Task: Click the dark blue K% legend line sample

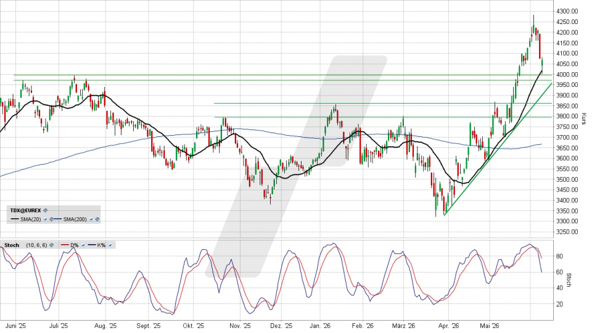Action: pyautogui.click(x=92, y=245)
